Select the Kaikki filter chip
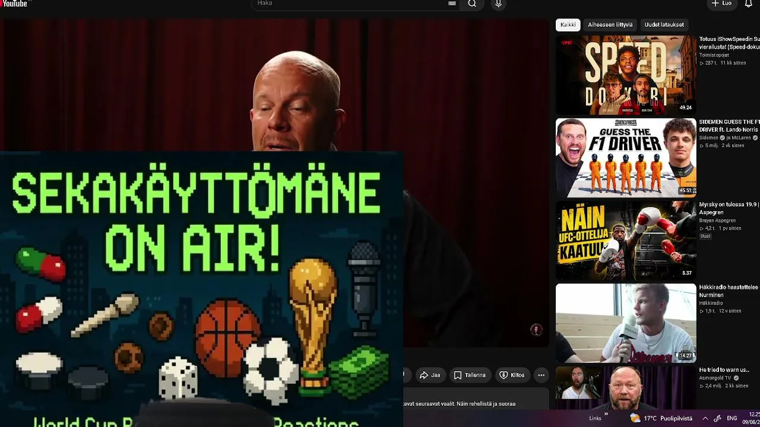Image resolution: width=760 pixels, height=427 pixels. point(568,25)
